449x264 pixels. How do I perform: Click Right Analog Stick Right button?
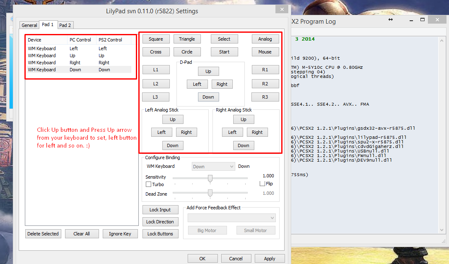click(x=258, y=132)
